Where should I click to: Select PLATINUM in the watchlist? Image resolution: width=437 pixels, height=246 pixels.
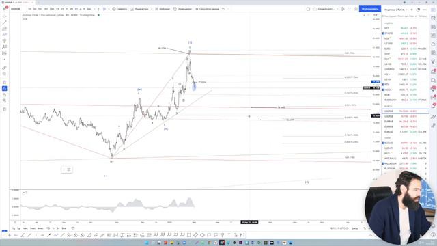click(x=406, y=169)
